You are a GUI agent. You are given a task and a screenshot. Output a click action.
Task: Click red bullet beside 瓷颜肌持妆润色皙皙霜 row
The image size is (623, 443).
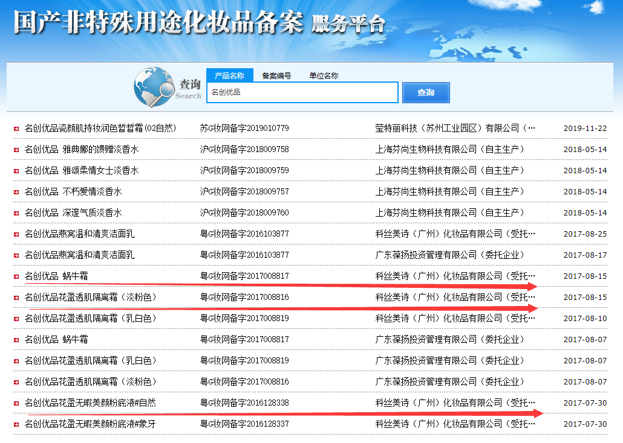tap(16, 129)
